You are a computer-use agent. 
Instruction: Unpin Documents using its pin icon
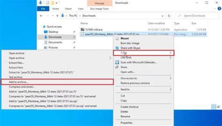[74, 42]
